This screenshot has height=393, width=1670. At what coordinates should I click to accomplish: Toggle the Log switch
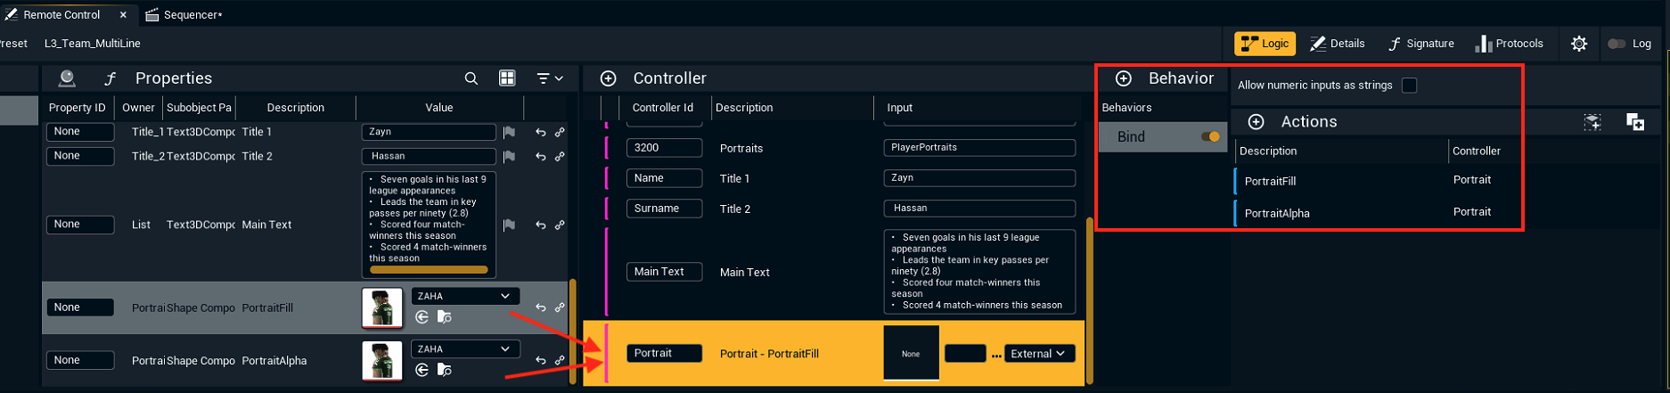(x=1617, y=44)
